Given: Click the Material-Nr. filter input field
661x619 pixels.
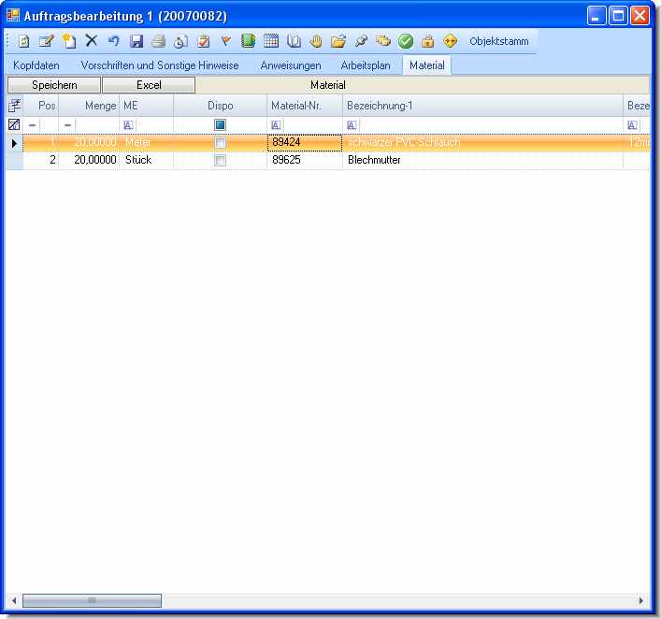Looking at the screenshot, I should (312, 124).
